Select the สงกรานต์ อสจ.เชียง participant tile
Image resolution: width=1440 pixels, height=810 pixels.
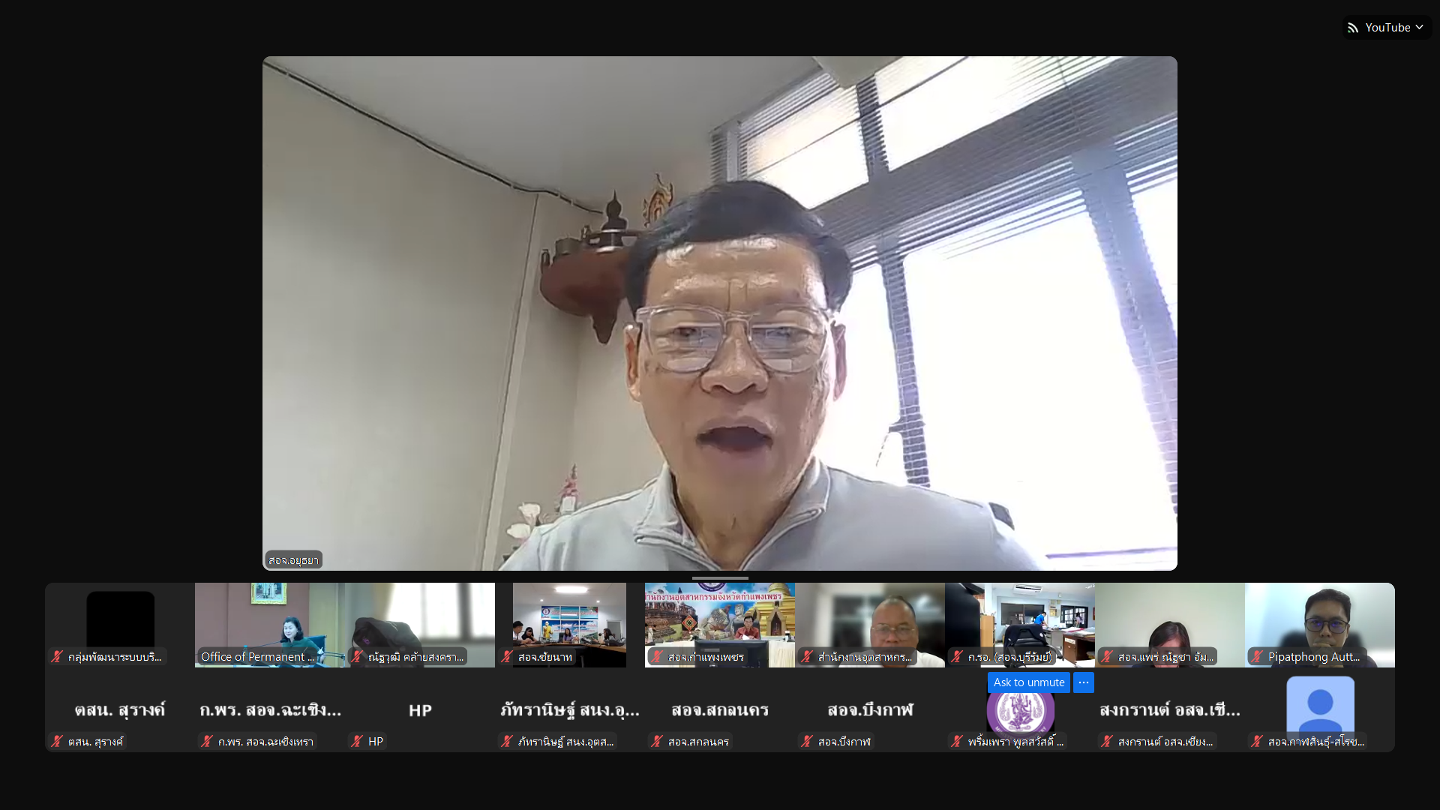1170,709
